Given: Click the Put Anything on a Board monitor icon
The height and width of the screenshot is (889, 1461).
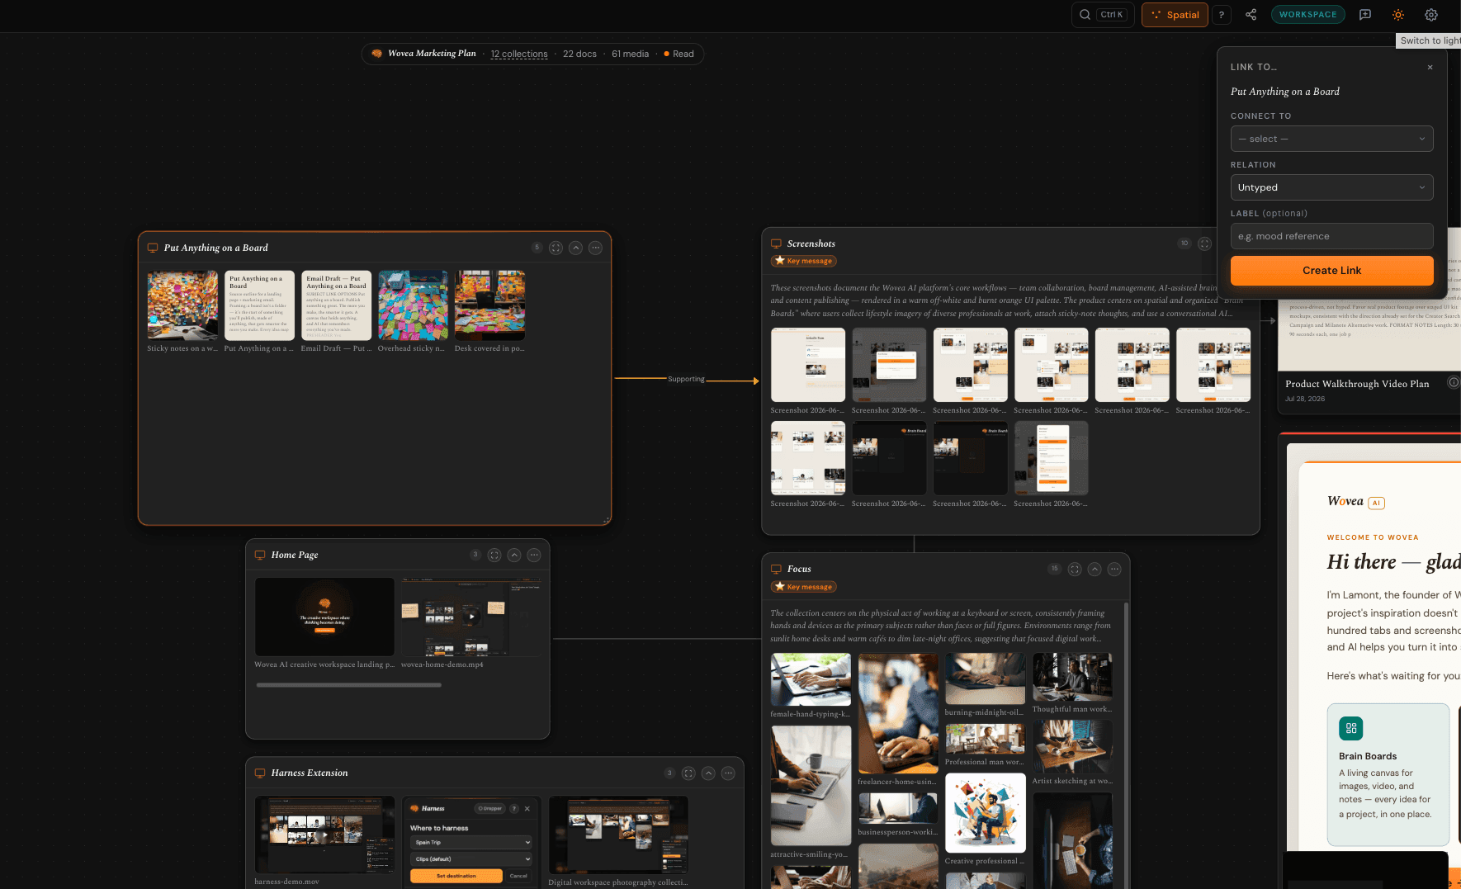Looking at the screenshot, I should [x=153, y=248].
